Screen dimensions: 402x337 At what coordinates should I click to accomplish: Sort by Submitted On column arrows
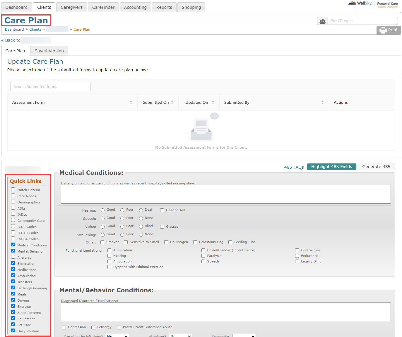click(x=172, y=102)
